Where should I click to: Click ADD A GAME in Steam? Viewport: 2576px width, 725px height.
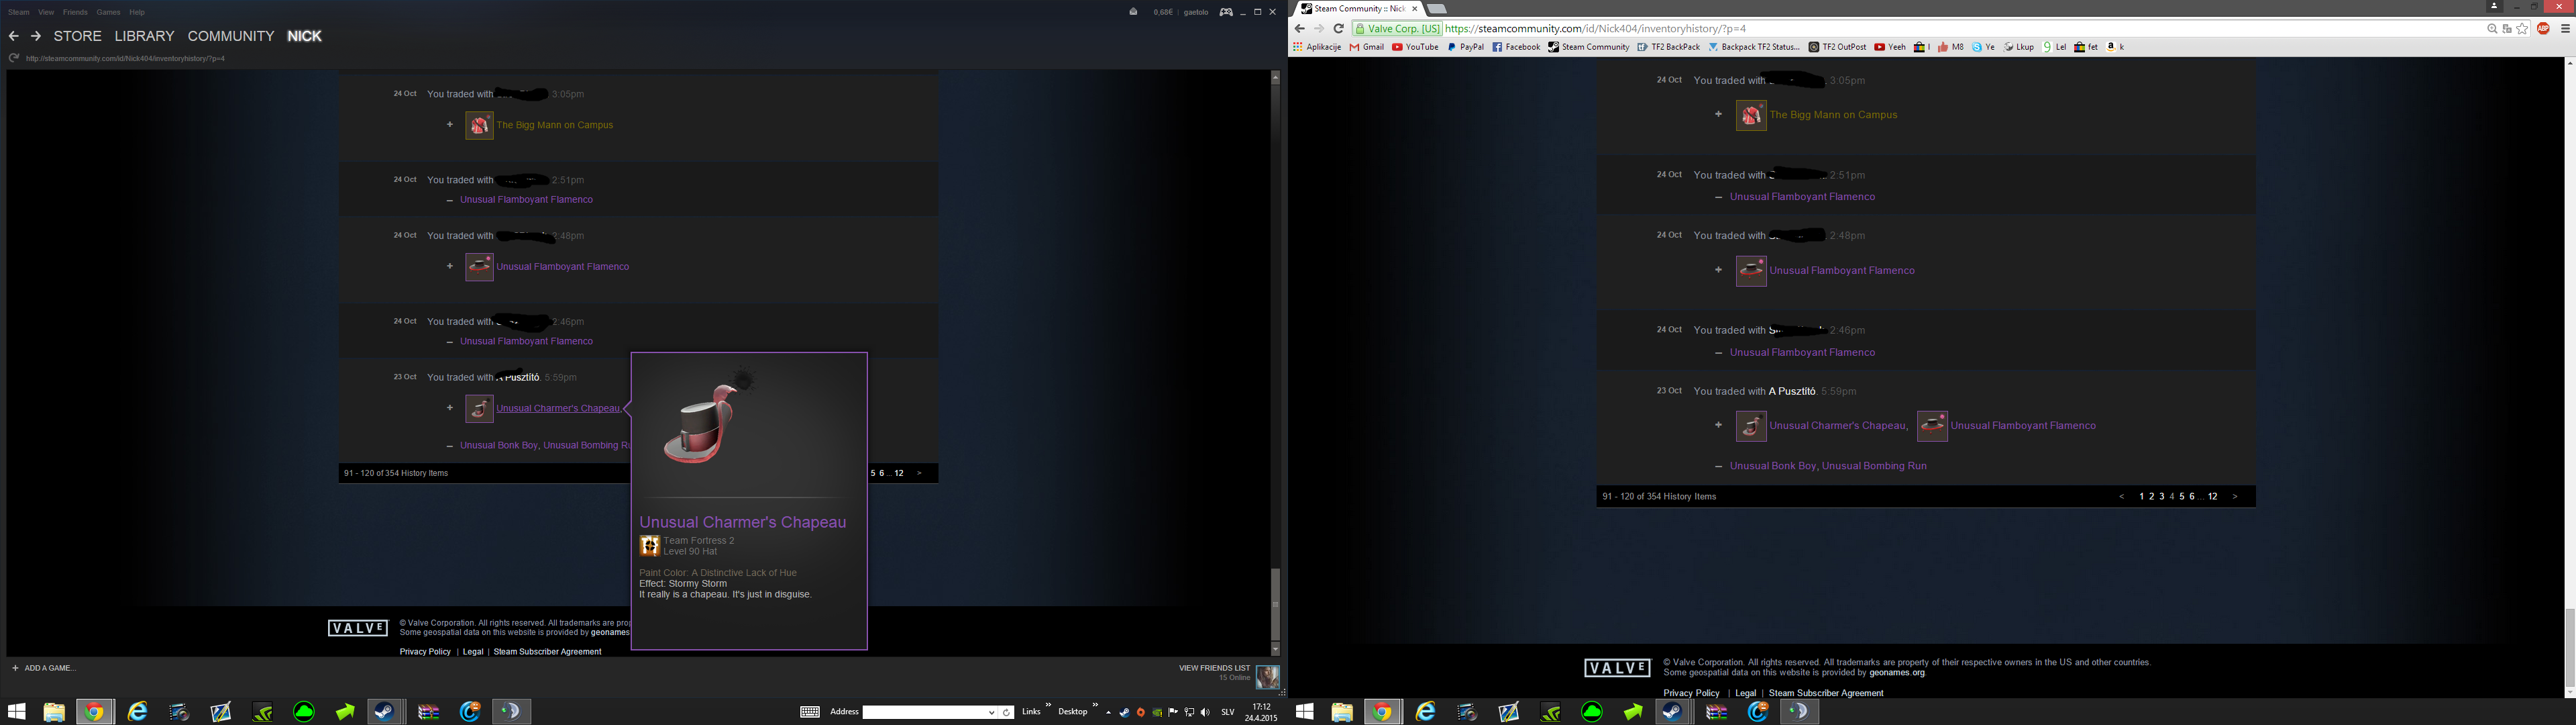tap(44, 668)
